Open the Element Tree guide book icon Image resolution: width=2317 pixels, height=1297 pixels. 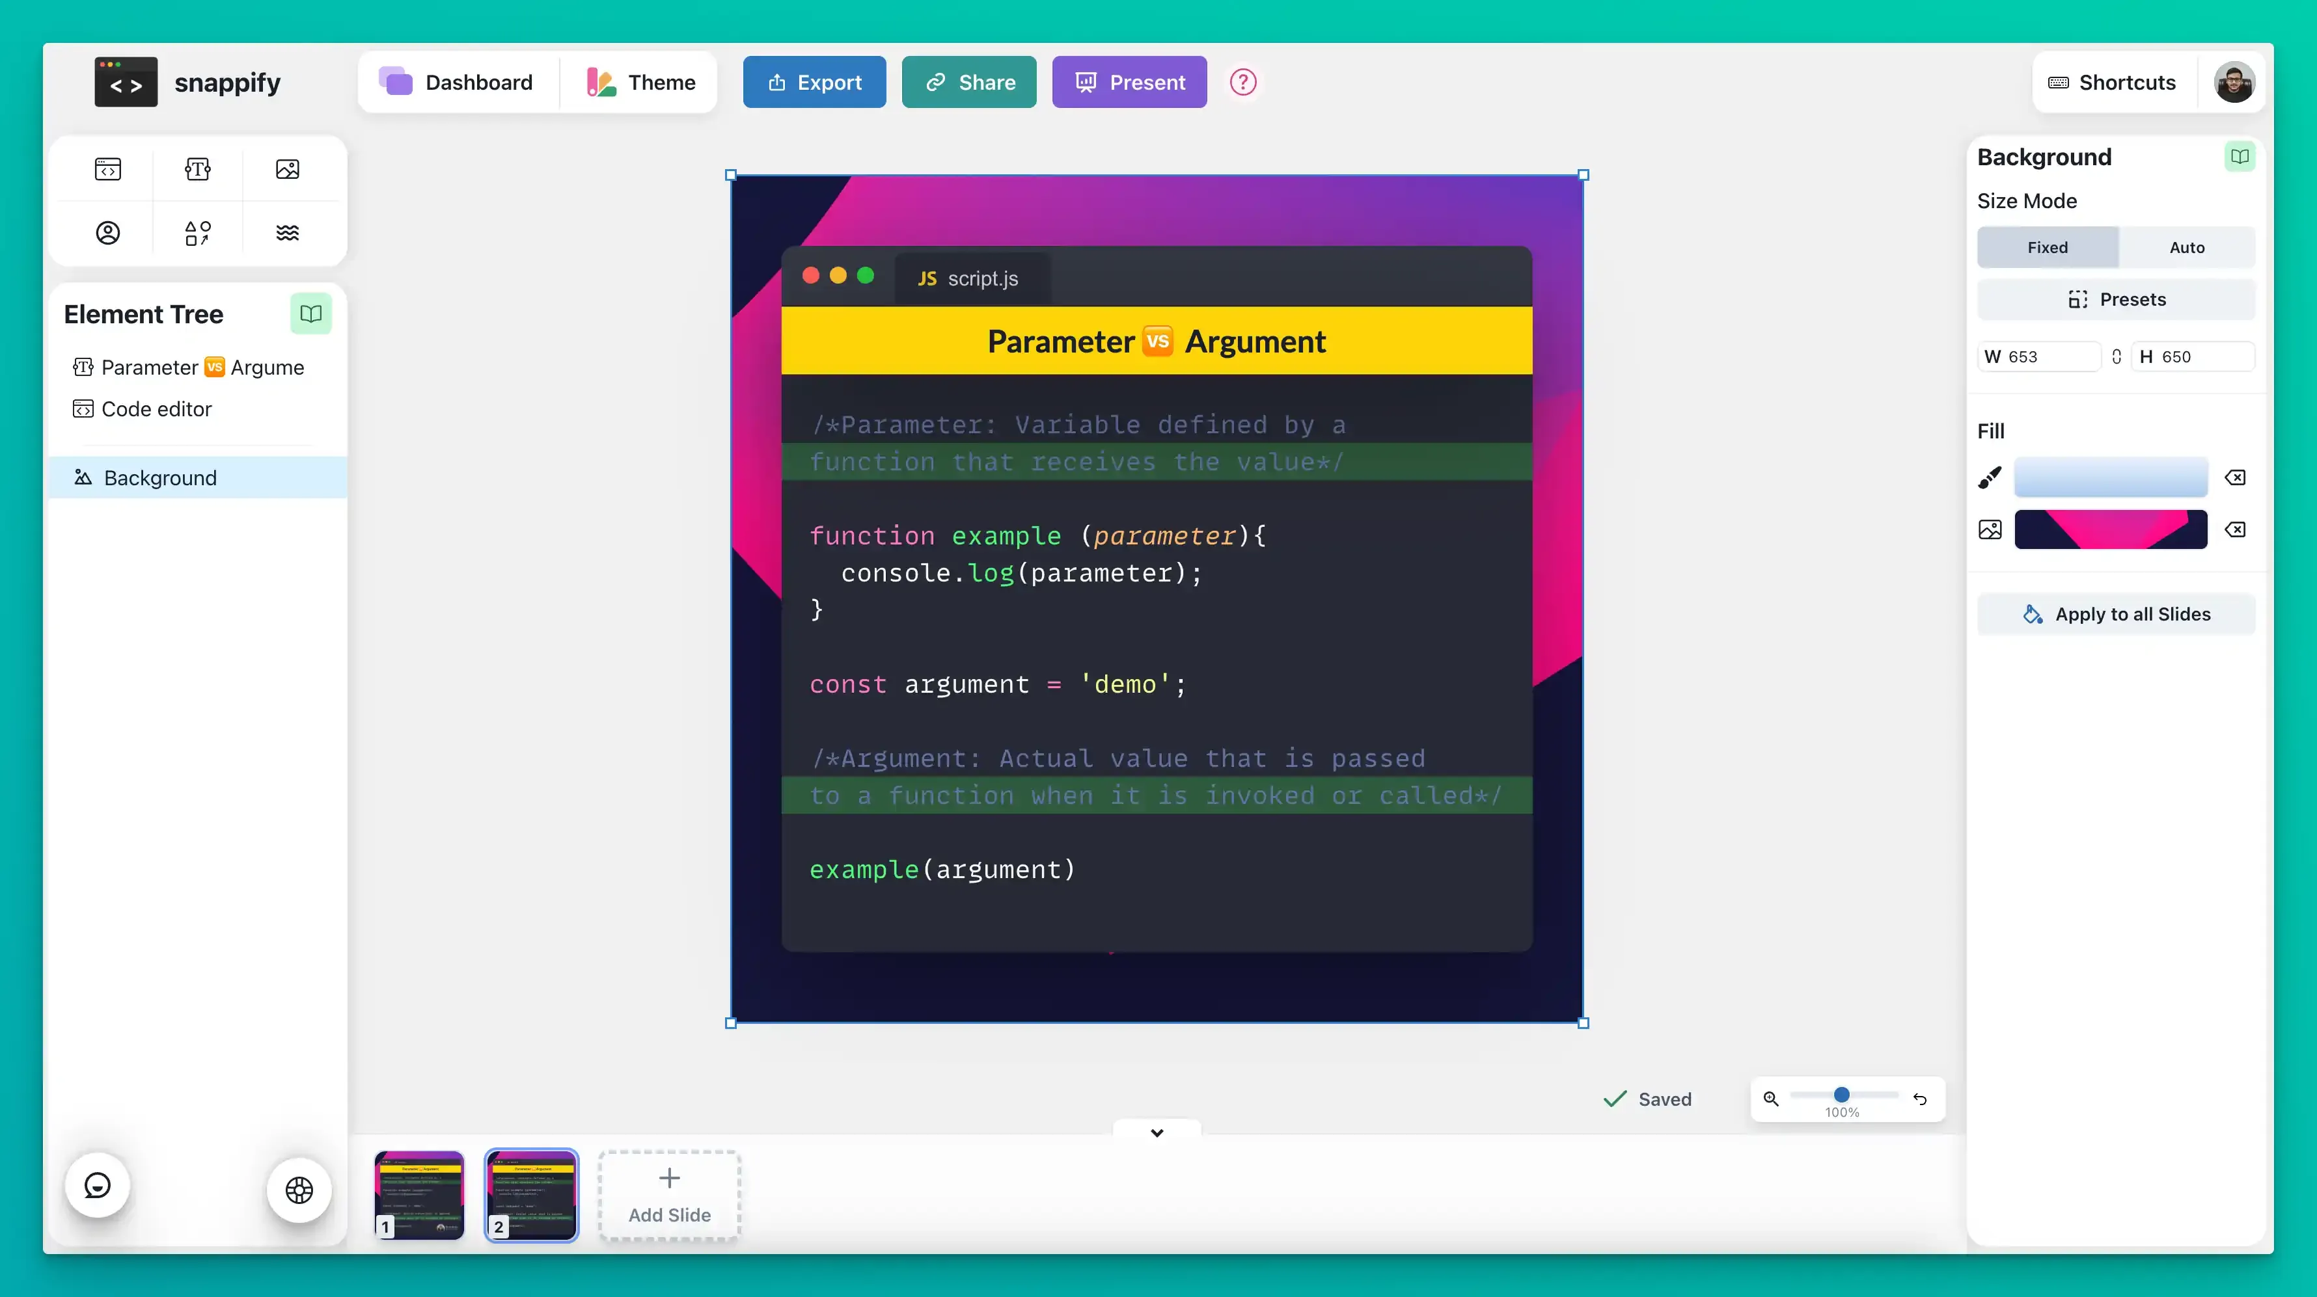[x=311, y=314]
